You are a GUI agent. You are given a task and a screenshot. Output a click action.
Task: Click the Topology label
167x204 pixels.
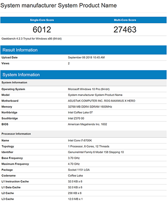tap(8, 146)
